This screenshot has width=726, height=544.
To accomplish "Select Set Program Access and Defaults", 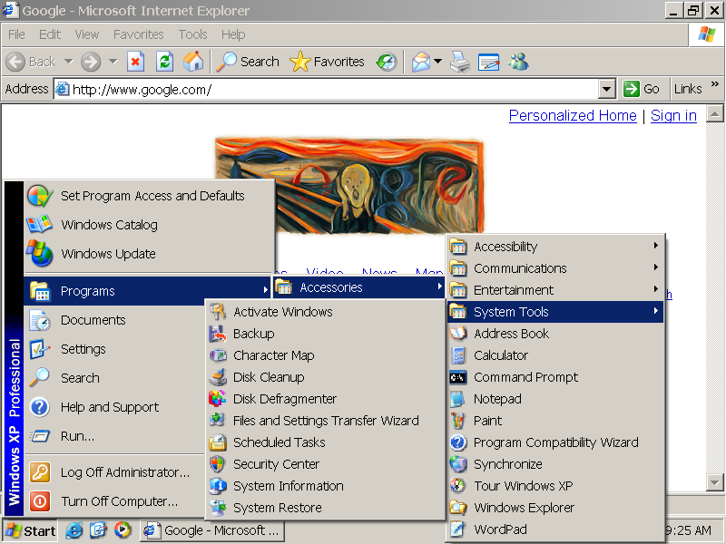I will click(149, 196).
